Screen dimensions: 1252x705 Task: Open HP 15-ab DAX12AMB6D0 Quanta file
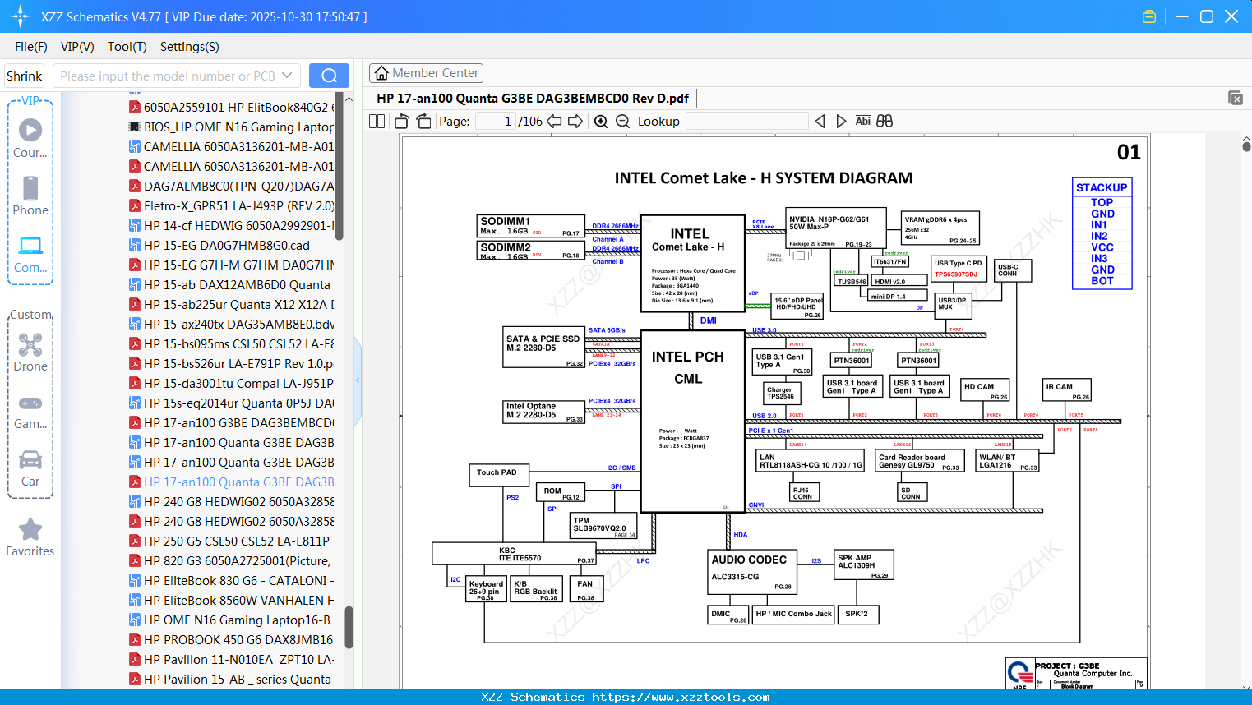(230, 284)
